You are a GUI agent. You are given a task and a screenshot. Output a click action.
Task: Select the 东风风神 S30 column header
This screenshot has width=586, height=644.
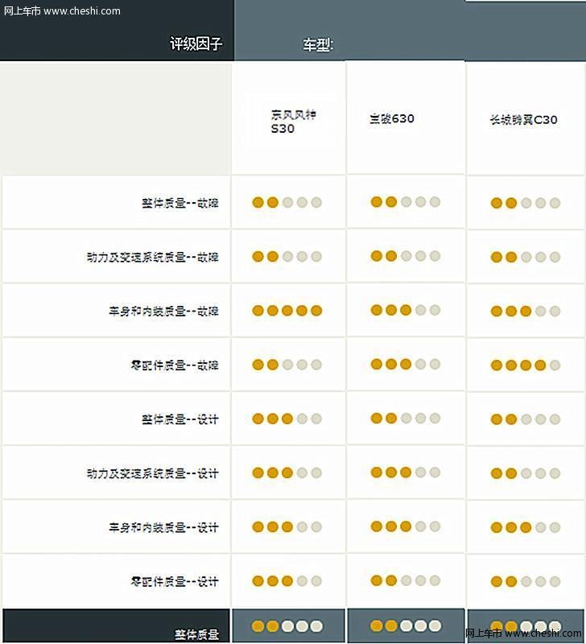pos(293,122)
